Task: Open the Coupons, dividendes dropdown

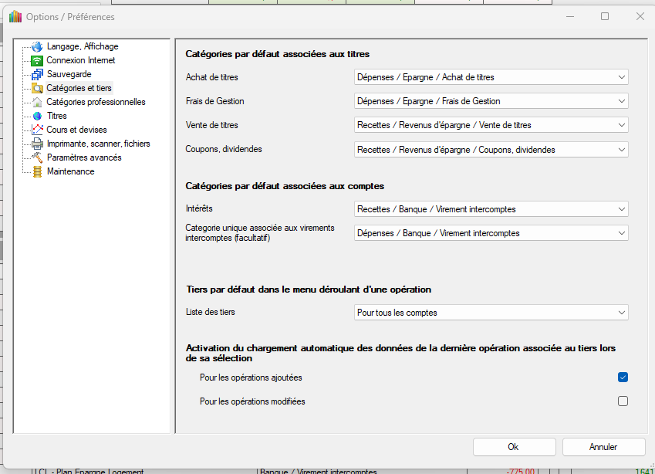Action: click(x=491, y=150)
